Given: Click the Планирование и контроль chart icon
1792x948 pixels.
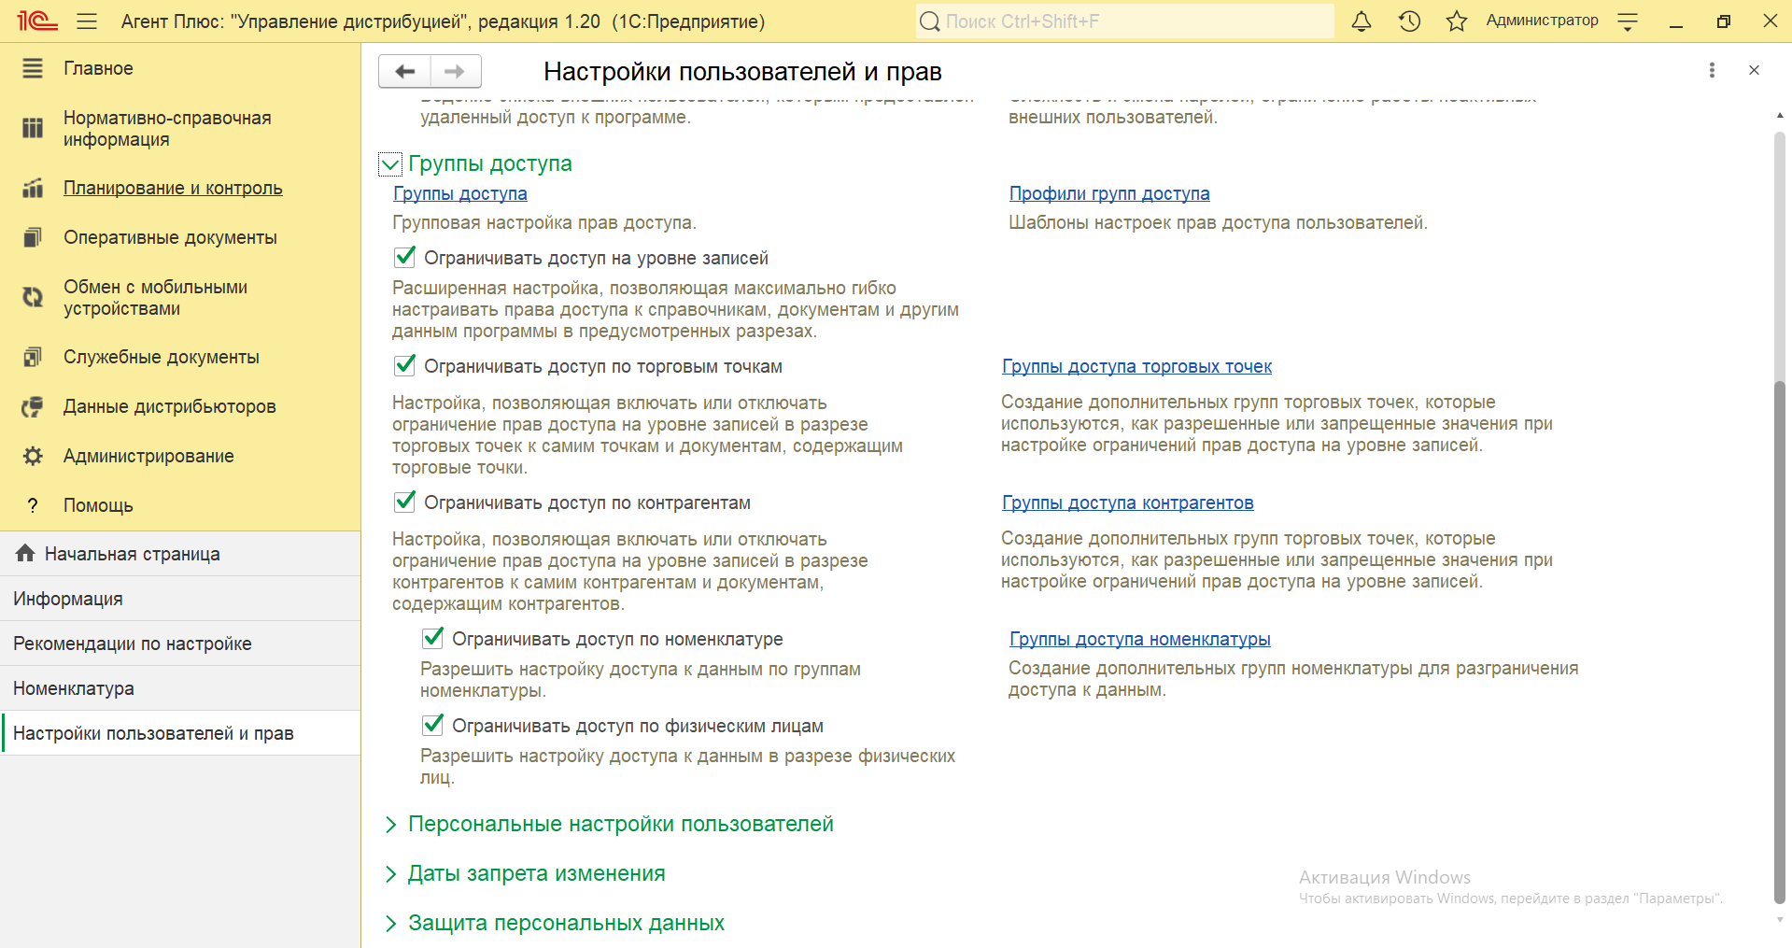Looking at the screenshot, I should click(33, 188).
